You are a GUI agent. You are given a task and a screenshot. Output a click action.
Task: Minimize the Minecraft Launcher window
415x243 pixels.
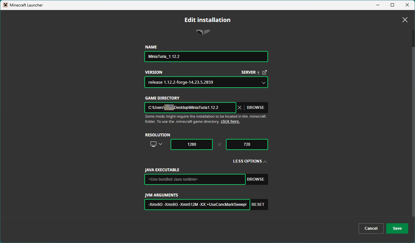pos(377,5)
